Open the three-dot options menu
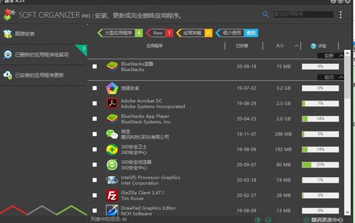This screenshot has height=223, width=355. click(x=341, y=15)
